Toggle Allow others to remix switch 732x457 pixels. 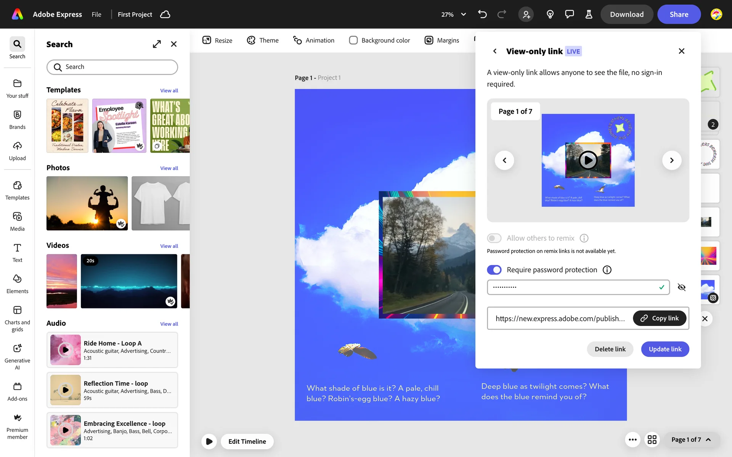point(494,238)
